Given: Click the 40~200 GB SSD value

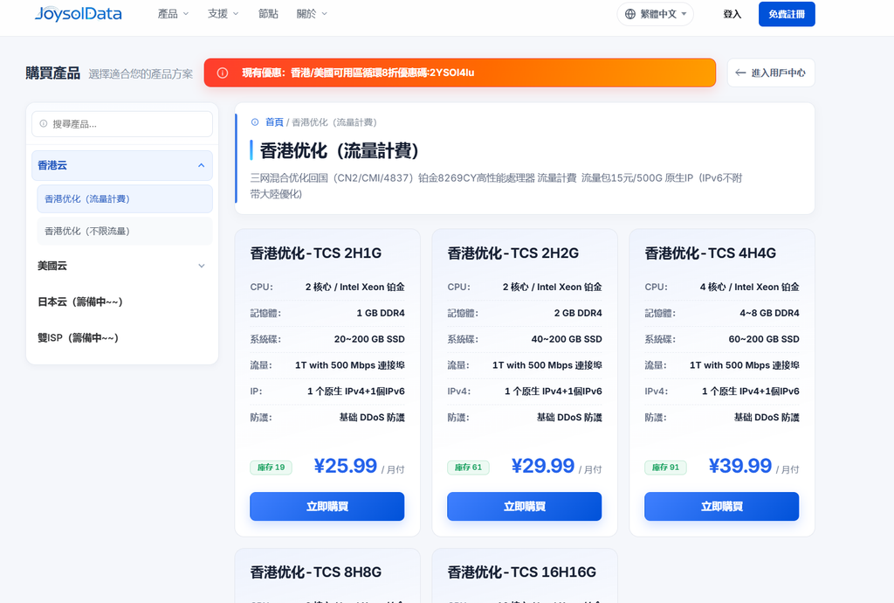Looking at the screenshot, I should [x=567, y=339].
